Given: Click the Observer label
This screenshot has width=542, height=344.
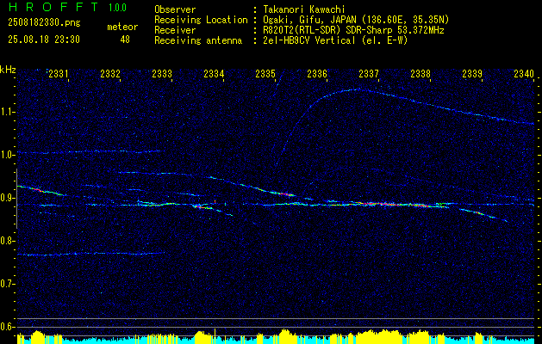Looking at the screenshot, I should [x=175, y=9].
